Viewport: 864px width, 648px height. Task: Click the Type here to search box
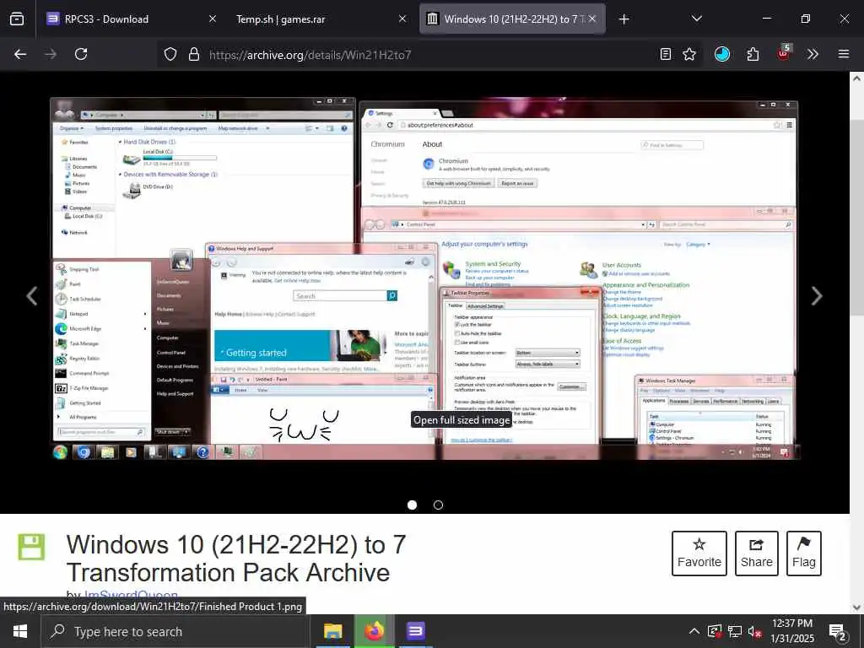[x=175, y=631]
